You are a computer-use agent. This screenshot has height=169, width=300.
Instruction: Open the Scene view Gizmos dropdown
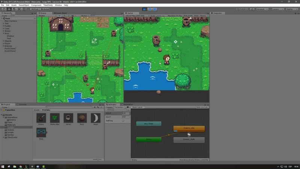pyautogui.click(x=85, y=16)
